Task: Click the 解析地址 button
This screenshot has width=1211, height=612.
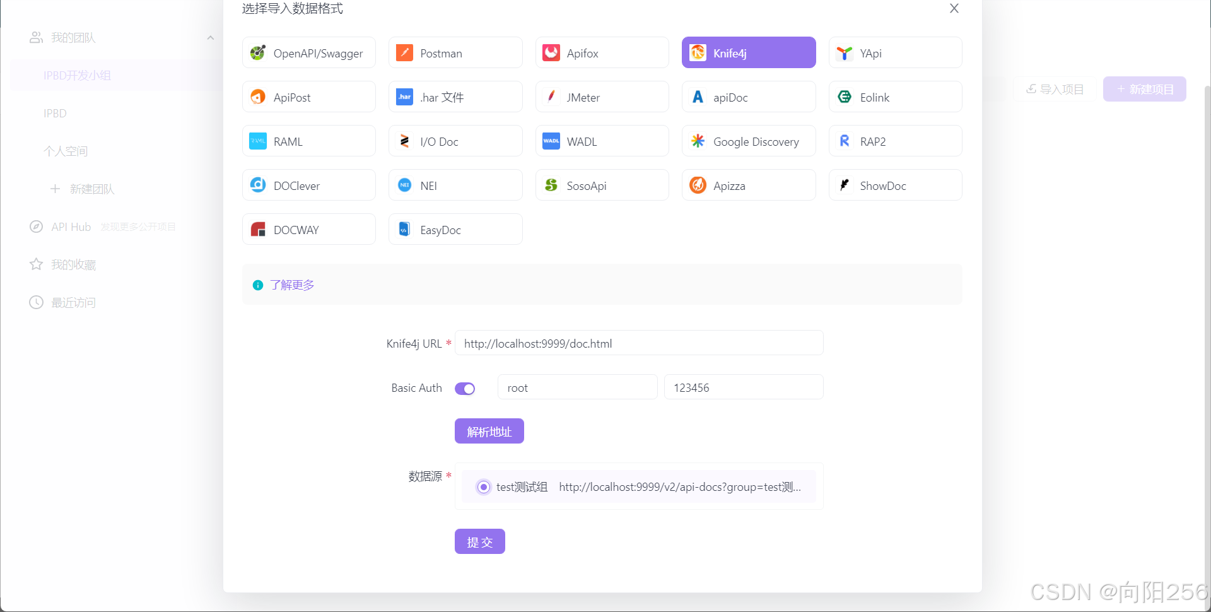Action: pos(489,431)
